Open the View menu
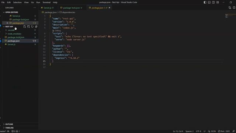Image resolution: width=236 pixels, height=133 pixels. click(x=26, y=3)
